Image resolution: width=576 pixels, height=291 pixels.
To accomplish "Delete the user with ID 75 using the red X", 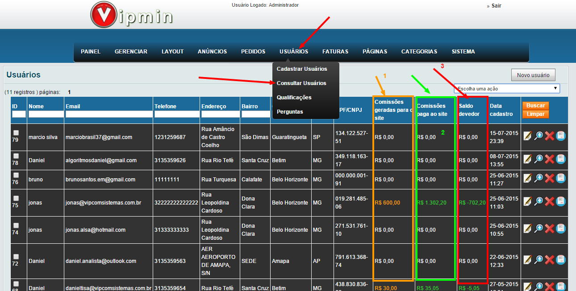I will (550, 201).
